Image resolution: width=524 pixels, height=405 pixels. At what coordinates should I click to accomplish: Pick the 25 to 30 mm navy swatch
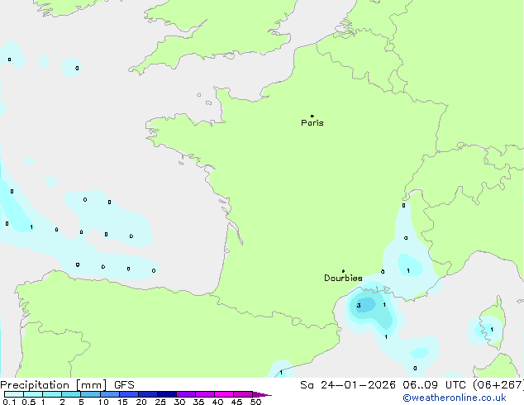[x=167, y=394]
